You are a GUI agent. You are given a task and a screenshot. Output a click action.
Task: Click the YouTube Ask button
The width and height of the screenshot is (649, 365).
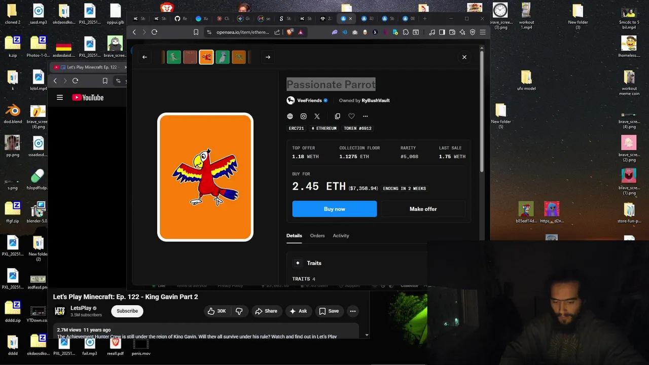pos(298,311)
